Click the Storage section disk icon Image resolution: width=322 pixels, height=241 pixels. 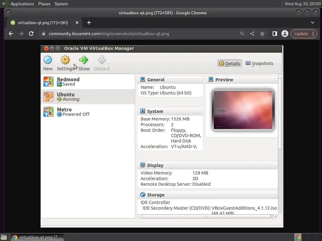(142, 195)
